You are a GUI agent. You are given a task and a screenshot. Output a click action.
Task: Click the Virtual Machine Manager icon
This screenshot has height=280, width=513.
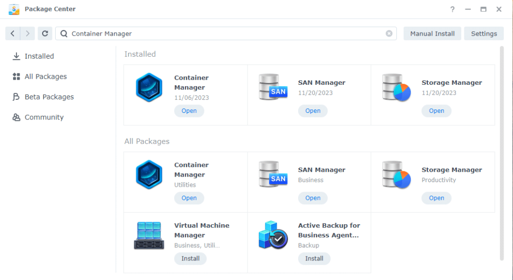[149, 235]
